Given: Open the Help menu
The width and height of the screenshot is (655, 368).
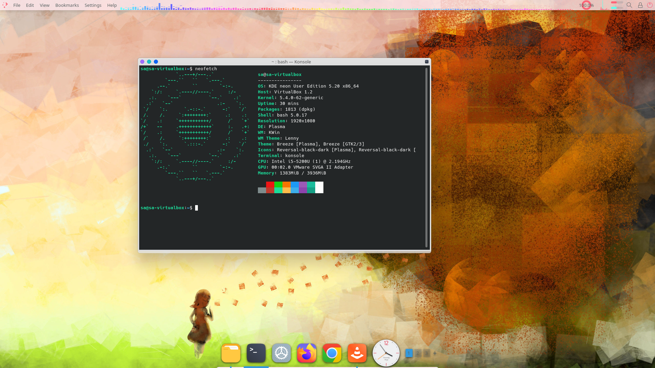Looking at the screenshot, I should [x=112, y=5].
